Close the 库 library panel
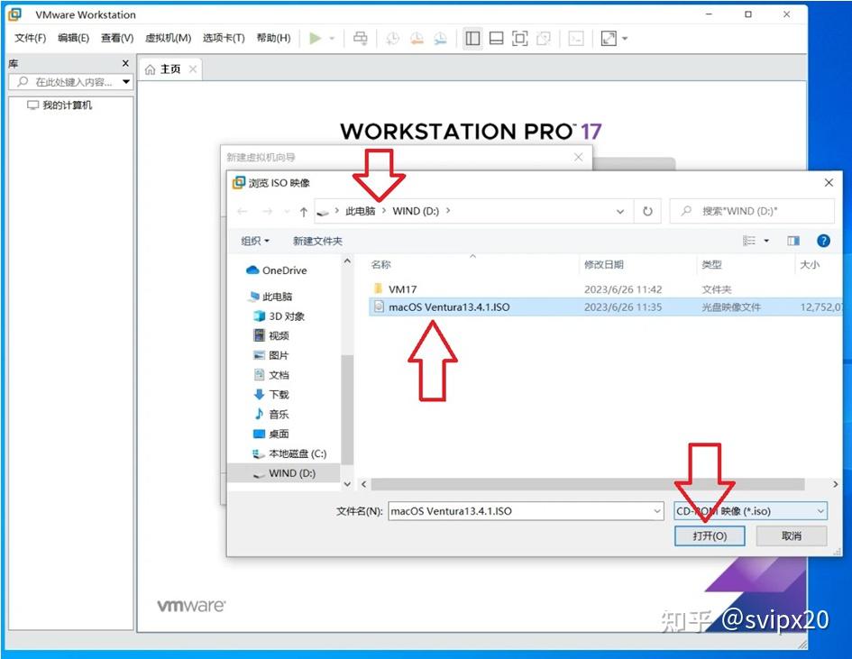852x659 pixels. (x=125, y=64)
